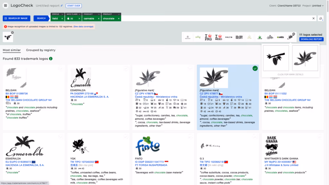Open mark details via popup cocoa branch image

(276, 58)
